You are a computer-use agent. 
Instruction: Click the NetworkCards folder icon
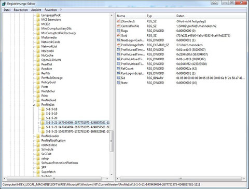[38, 42]
